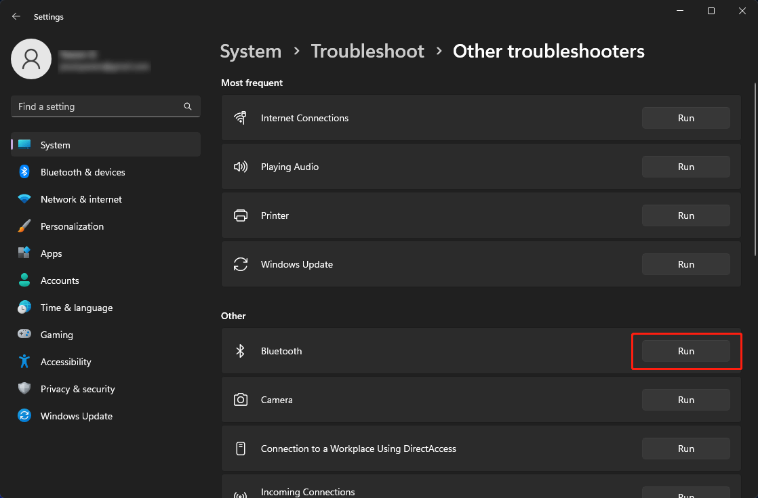This screenshot has height=498, width=758.
Task: Open Accessibility settings
Action: click(106, 361)
